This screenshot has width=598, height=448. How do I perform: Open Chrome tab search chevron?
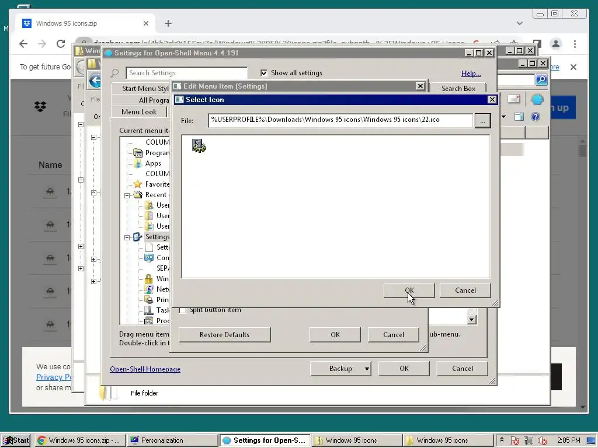(x=519, y=23)
